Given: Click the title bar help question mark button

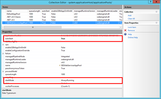Looking at the screenshot, I should coord(151,2).
